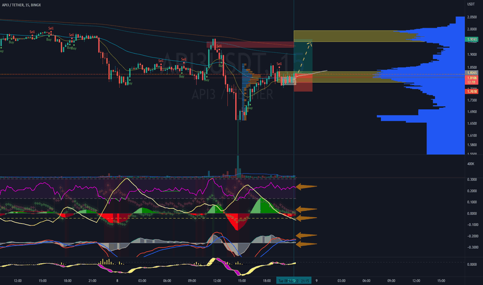Click the 1.8500 price axis value

click(472, 67)
